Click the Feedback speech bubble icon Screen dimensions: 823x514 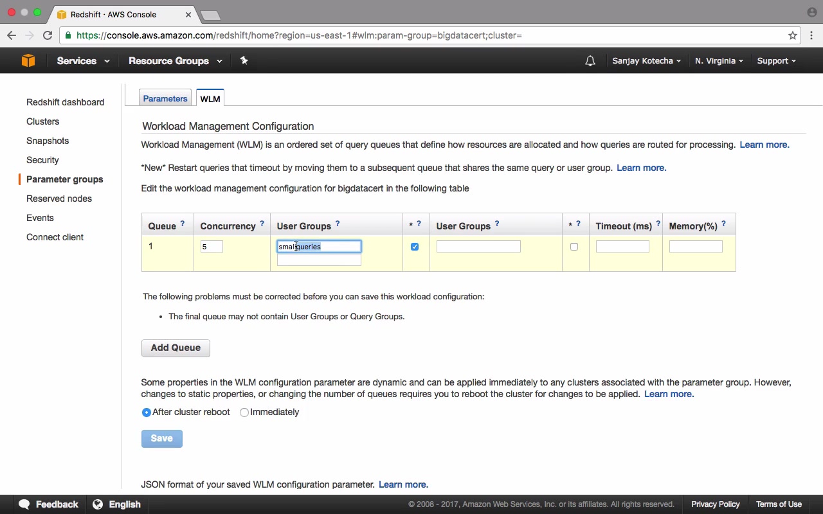pyautogui.click(x=24, y=504)
